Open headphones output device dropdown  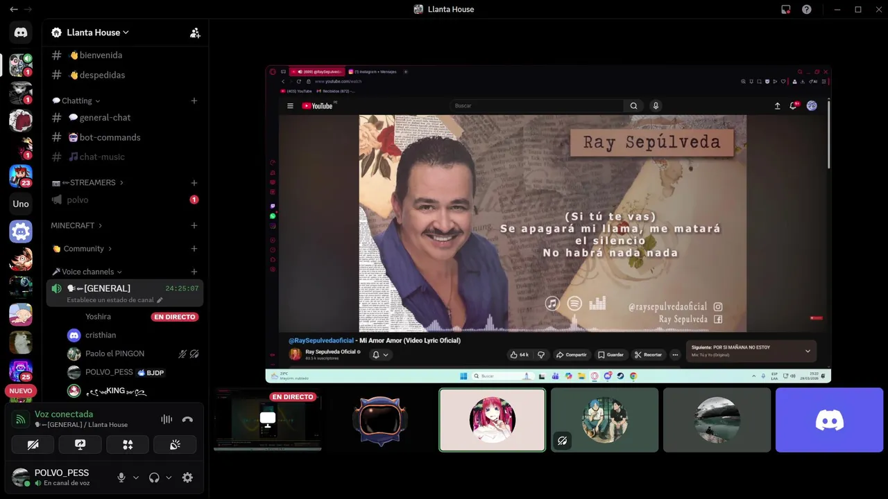(169, 478)
